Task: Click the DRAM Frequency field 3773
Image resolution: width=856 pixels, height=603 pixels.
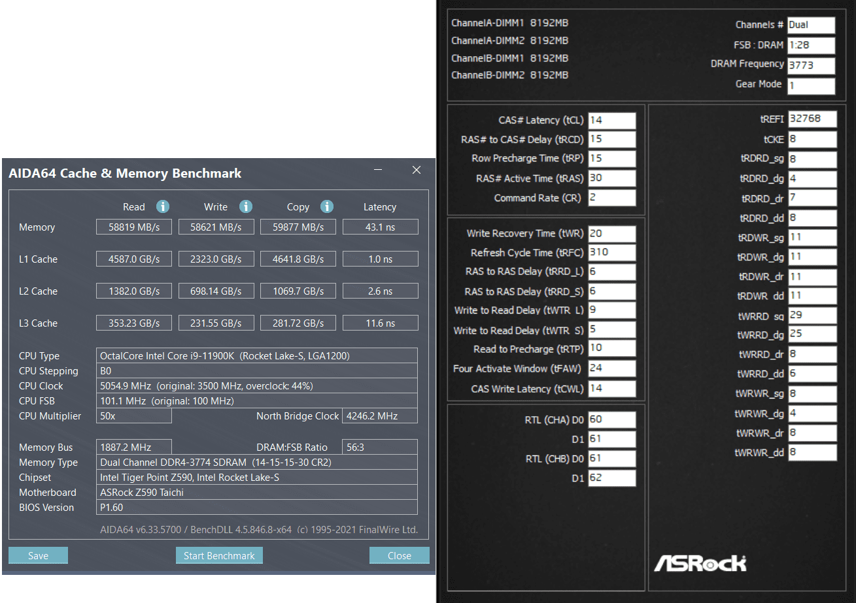Action: (811, 65)
